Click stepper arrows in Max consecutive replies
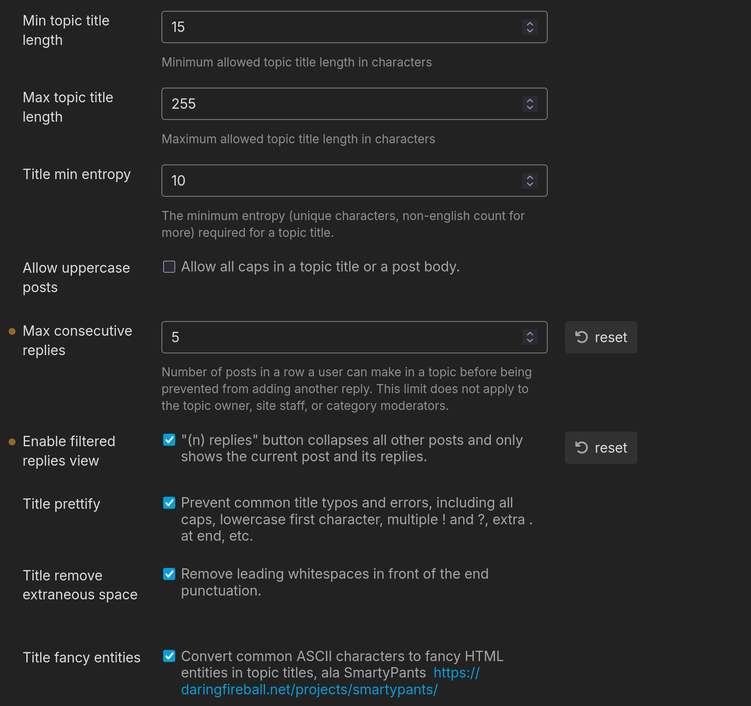 coord(530,337)
